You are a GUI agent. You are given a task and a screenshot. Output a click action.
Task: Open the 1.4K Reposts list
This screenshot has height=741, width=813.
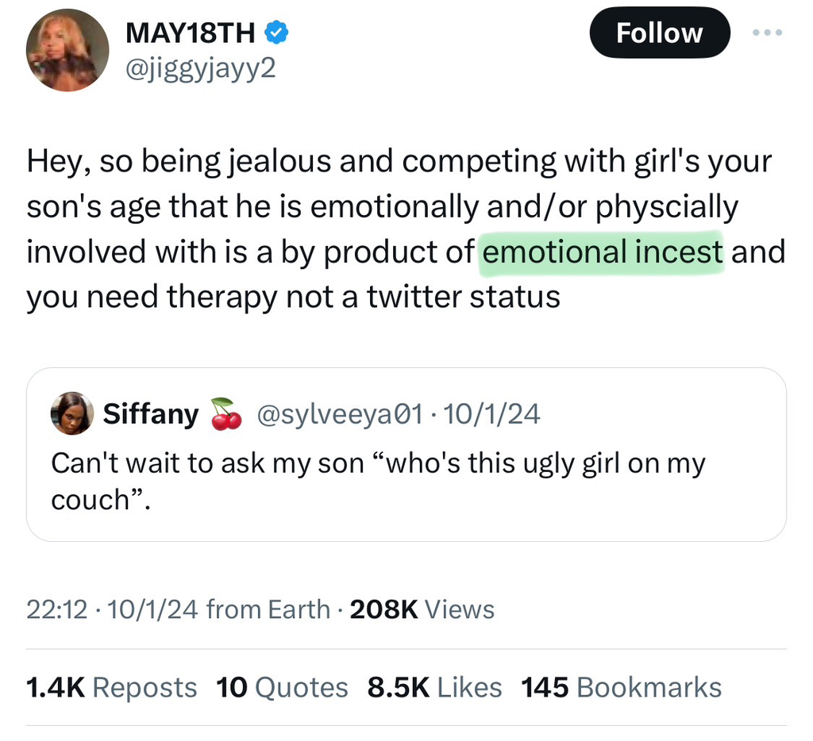[x=111, y=688]
